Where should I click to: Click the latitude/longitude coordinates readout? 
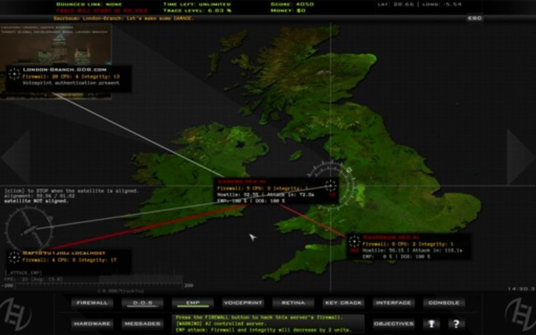pyautogui.click(x=418, y=5)
